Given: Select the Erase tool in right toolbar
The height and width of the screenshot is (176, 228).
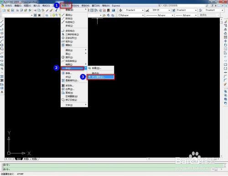Looking at the screenshot, I should point(225,21).
